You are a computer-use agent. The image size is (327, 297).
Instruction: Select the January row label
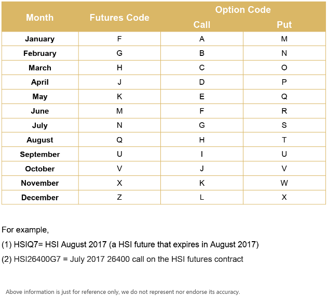[40, 39]
